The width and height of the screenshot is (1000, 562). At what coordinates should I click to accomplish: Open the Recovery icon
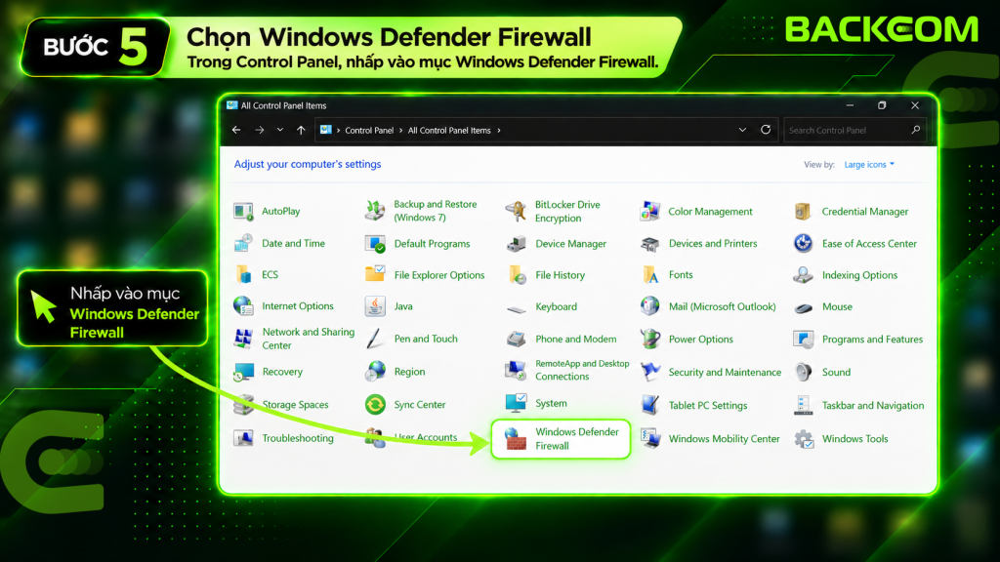pyautogui.click(x=243, y=372)
